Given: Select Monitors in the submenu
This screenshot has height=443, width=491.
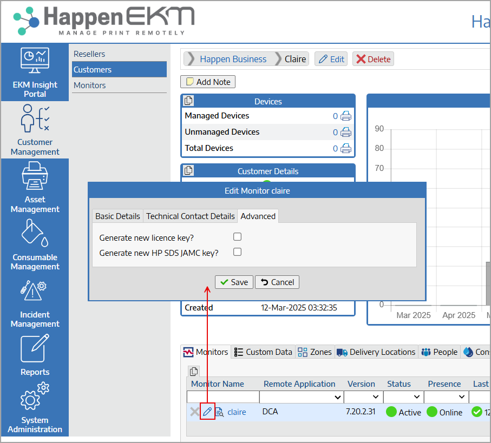Looking at the screenshot, I should pos(119,85).
